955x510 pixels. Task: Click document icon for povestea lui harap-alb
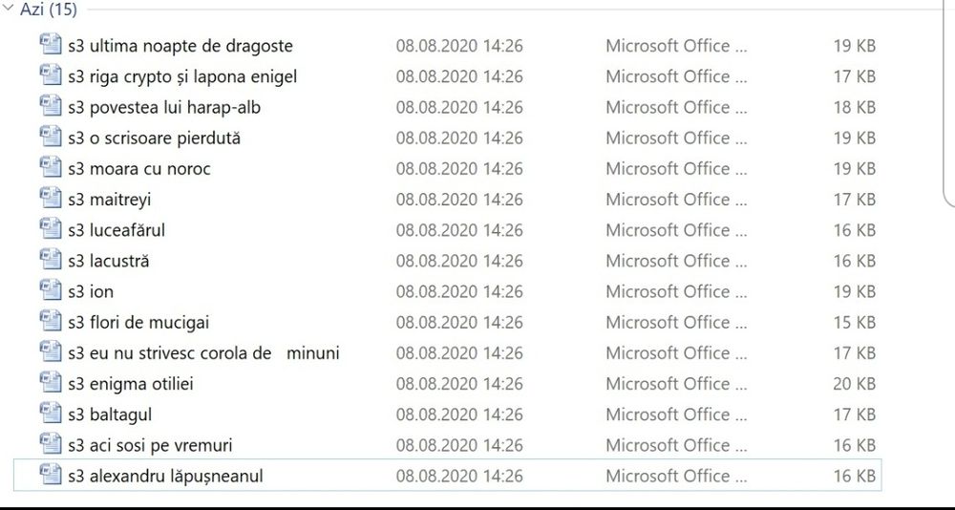(51, 106)
